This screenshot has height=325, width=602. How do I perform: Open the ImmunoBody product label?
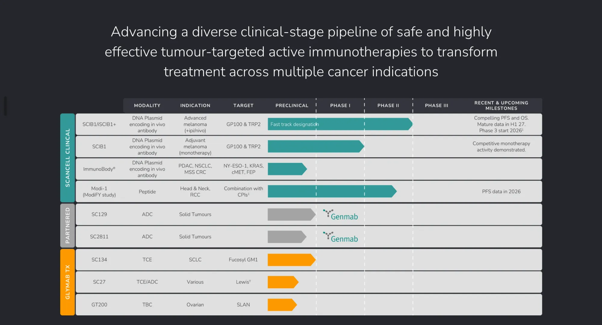coord(99,169)
